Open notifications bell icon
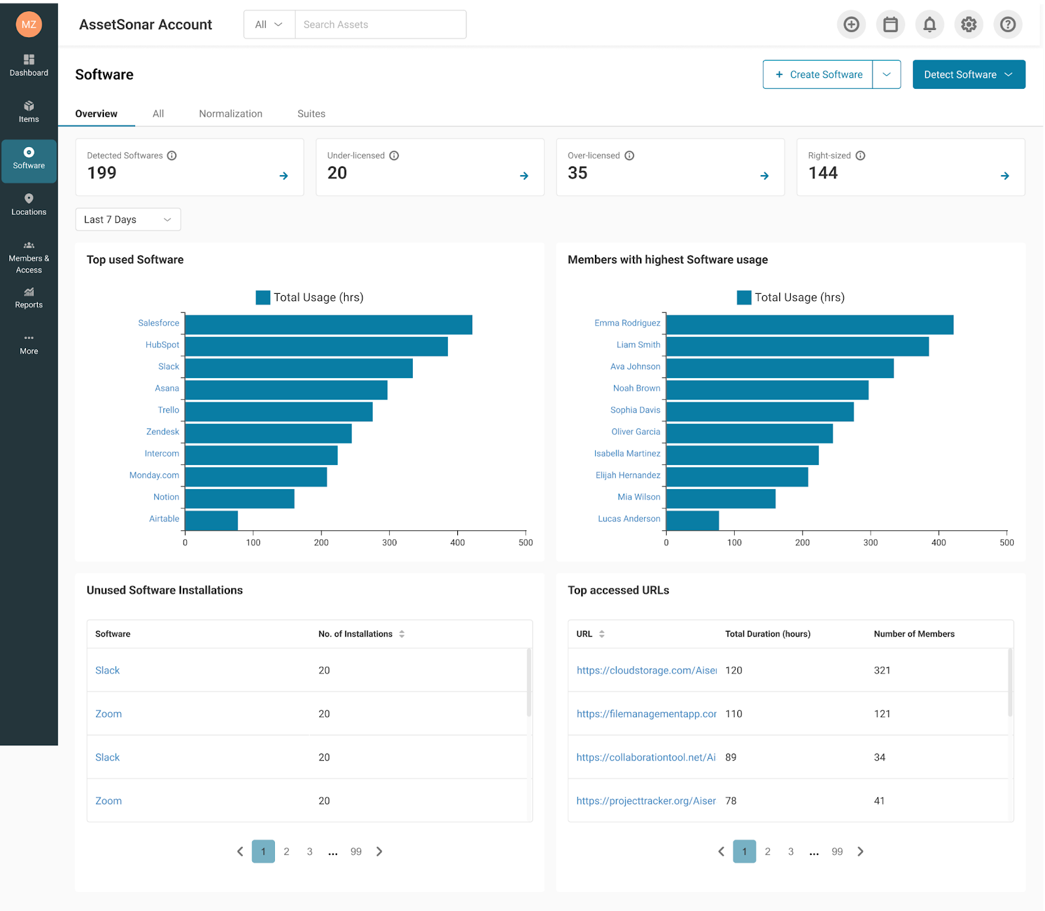This screenshot has width=1045, height=911. (929, 25)
